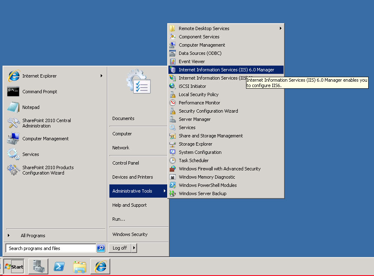The image size is (374, 276).
Task: Click the Windows PowerShell Modules icon
Action: (173, 185)
